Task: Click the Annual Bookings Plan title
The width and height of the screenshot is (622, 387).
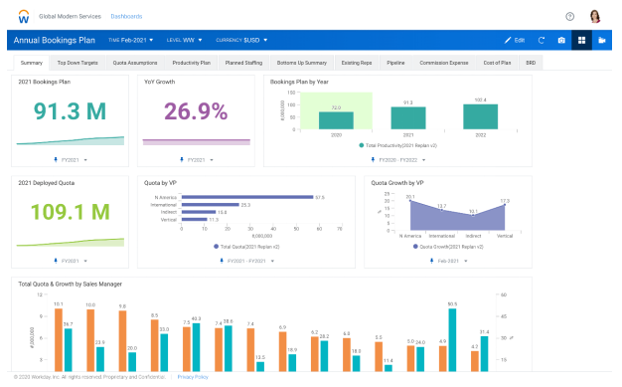Action: pos(55,40)
